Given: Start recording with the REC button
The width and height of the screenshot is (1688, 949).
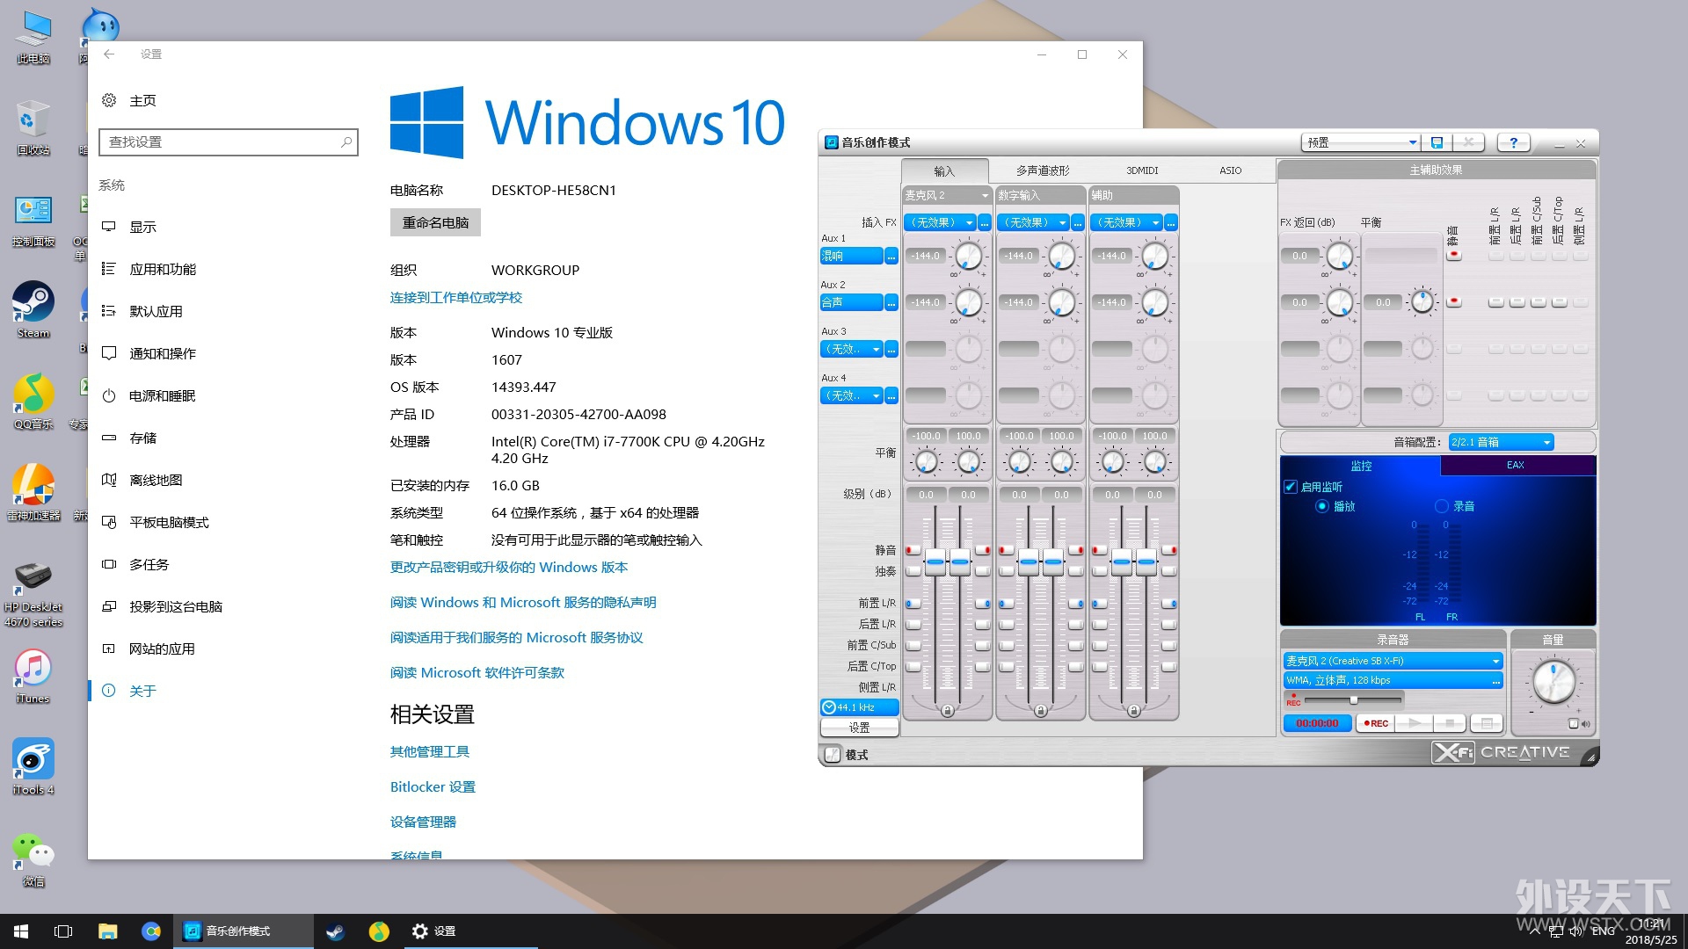Looking at the screenshot, I should [1376, 723].
